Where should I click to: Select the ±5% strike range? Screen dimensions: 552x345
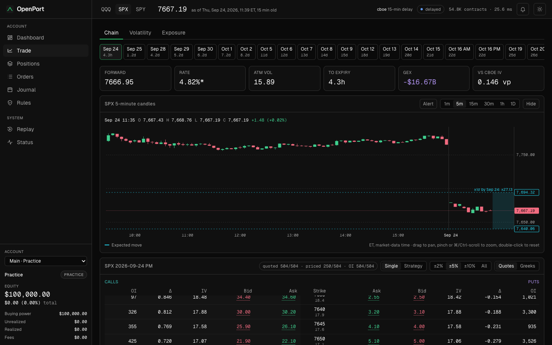453,266
